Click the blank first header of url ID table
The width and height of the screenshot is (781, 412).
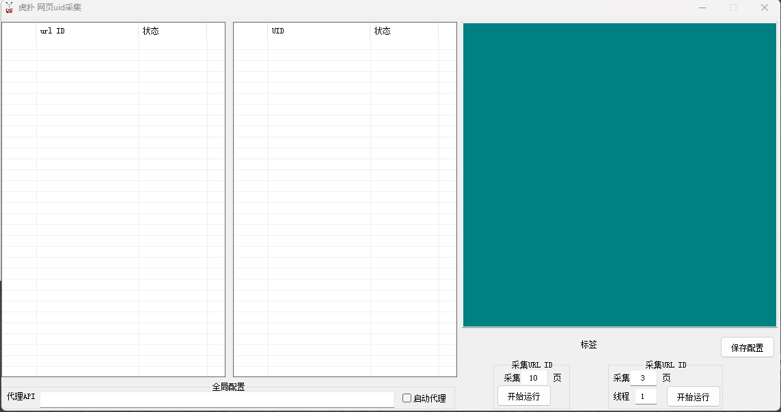click(x=19, y=31)
